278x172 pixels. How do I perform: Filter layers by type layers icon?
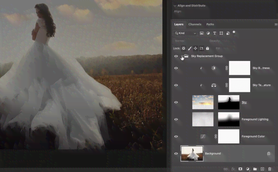(x=214, y=33)
